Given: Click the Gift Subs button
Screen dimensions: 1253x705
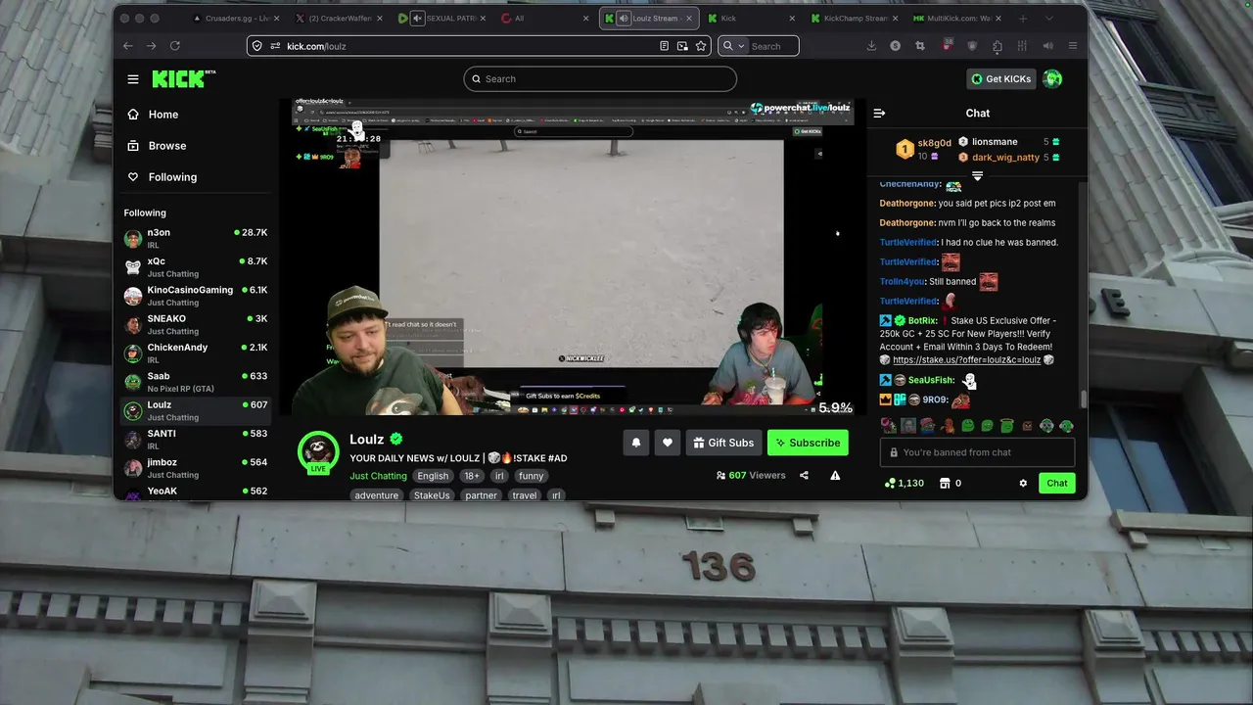Looking at the screenshot, I should [723, 443].
